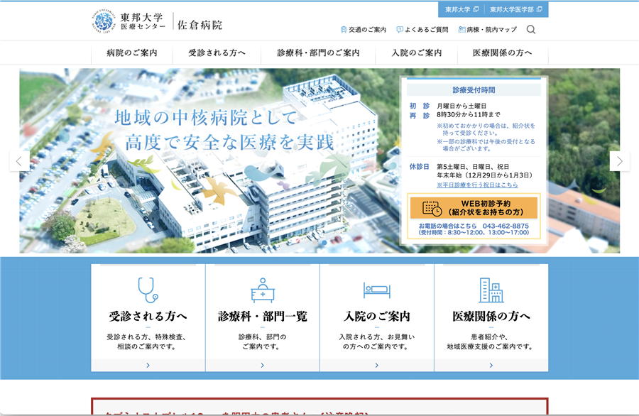Viewport: 639px width, 416px height.
Task: Expand chevron under 入院のご案内 card
Action: (x=377, y=366)
